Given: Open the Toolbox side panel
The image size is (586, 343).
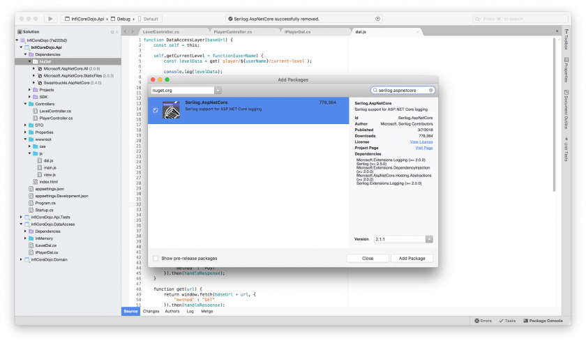Looking at the screenshot, I should point(566,40).
